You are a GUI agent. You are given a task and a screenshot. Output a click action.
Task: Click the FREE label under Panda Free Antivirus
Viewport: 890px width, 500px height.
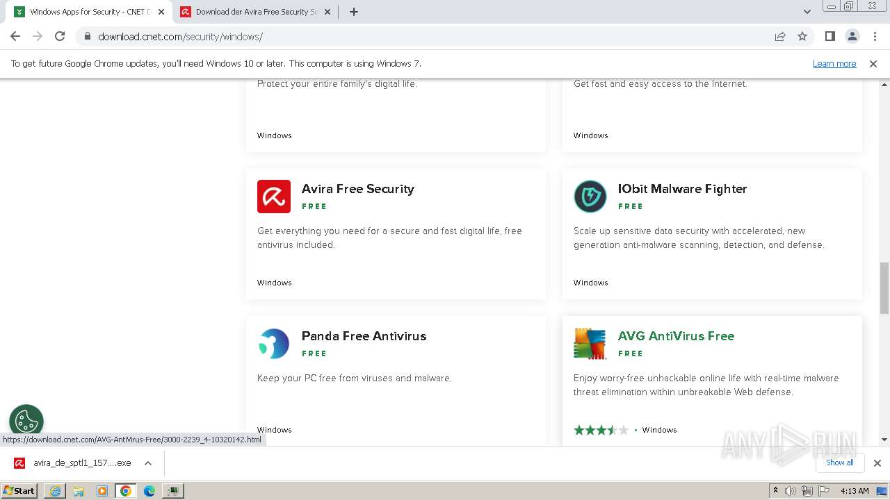[314, 353]
